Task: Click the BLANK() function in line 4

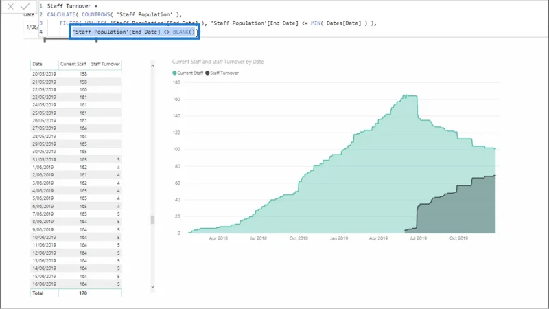Action: tap(183, 32)
